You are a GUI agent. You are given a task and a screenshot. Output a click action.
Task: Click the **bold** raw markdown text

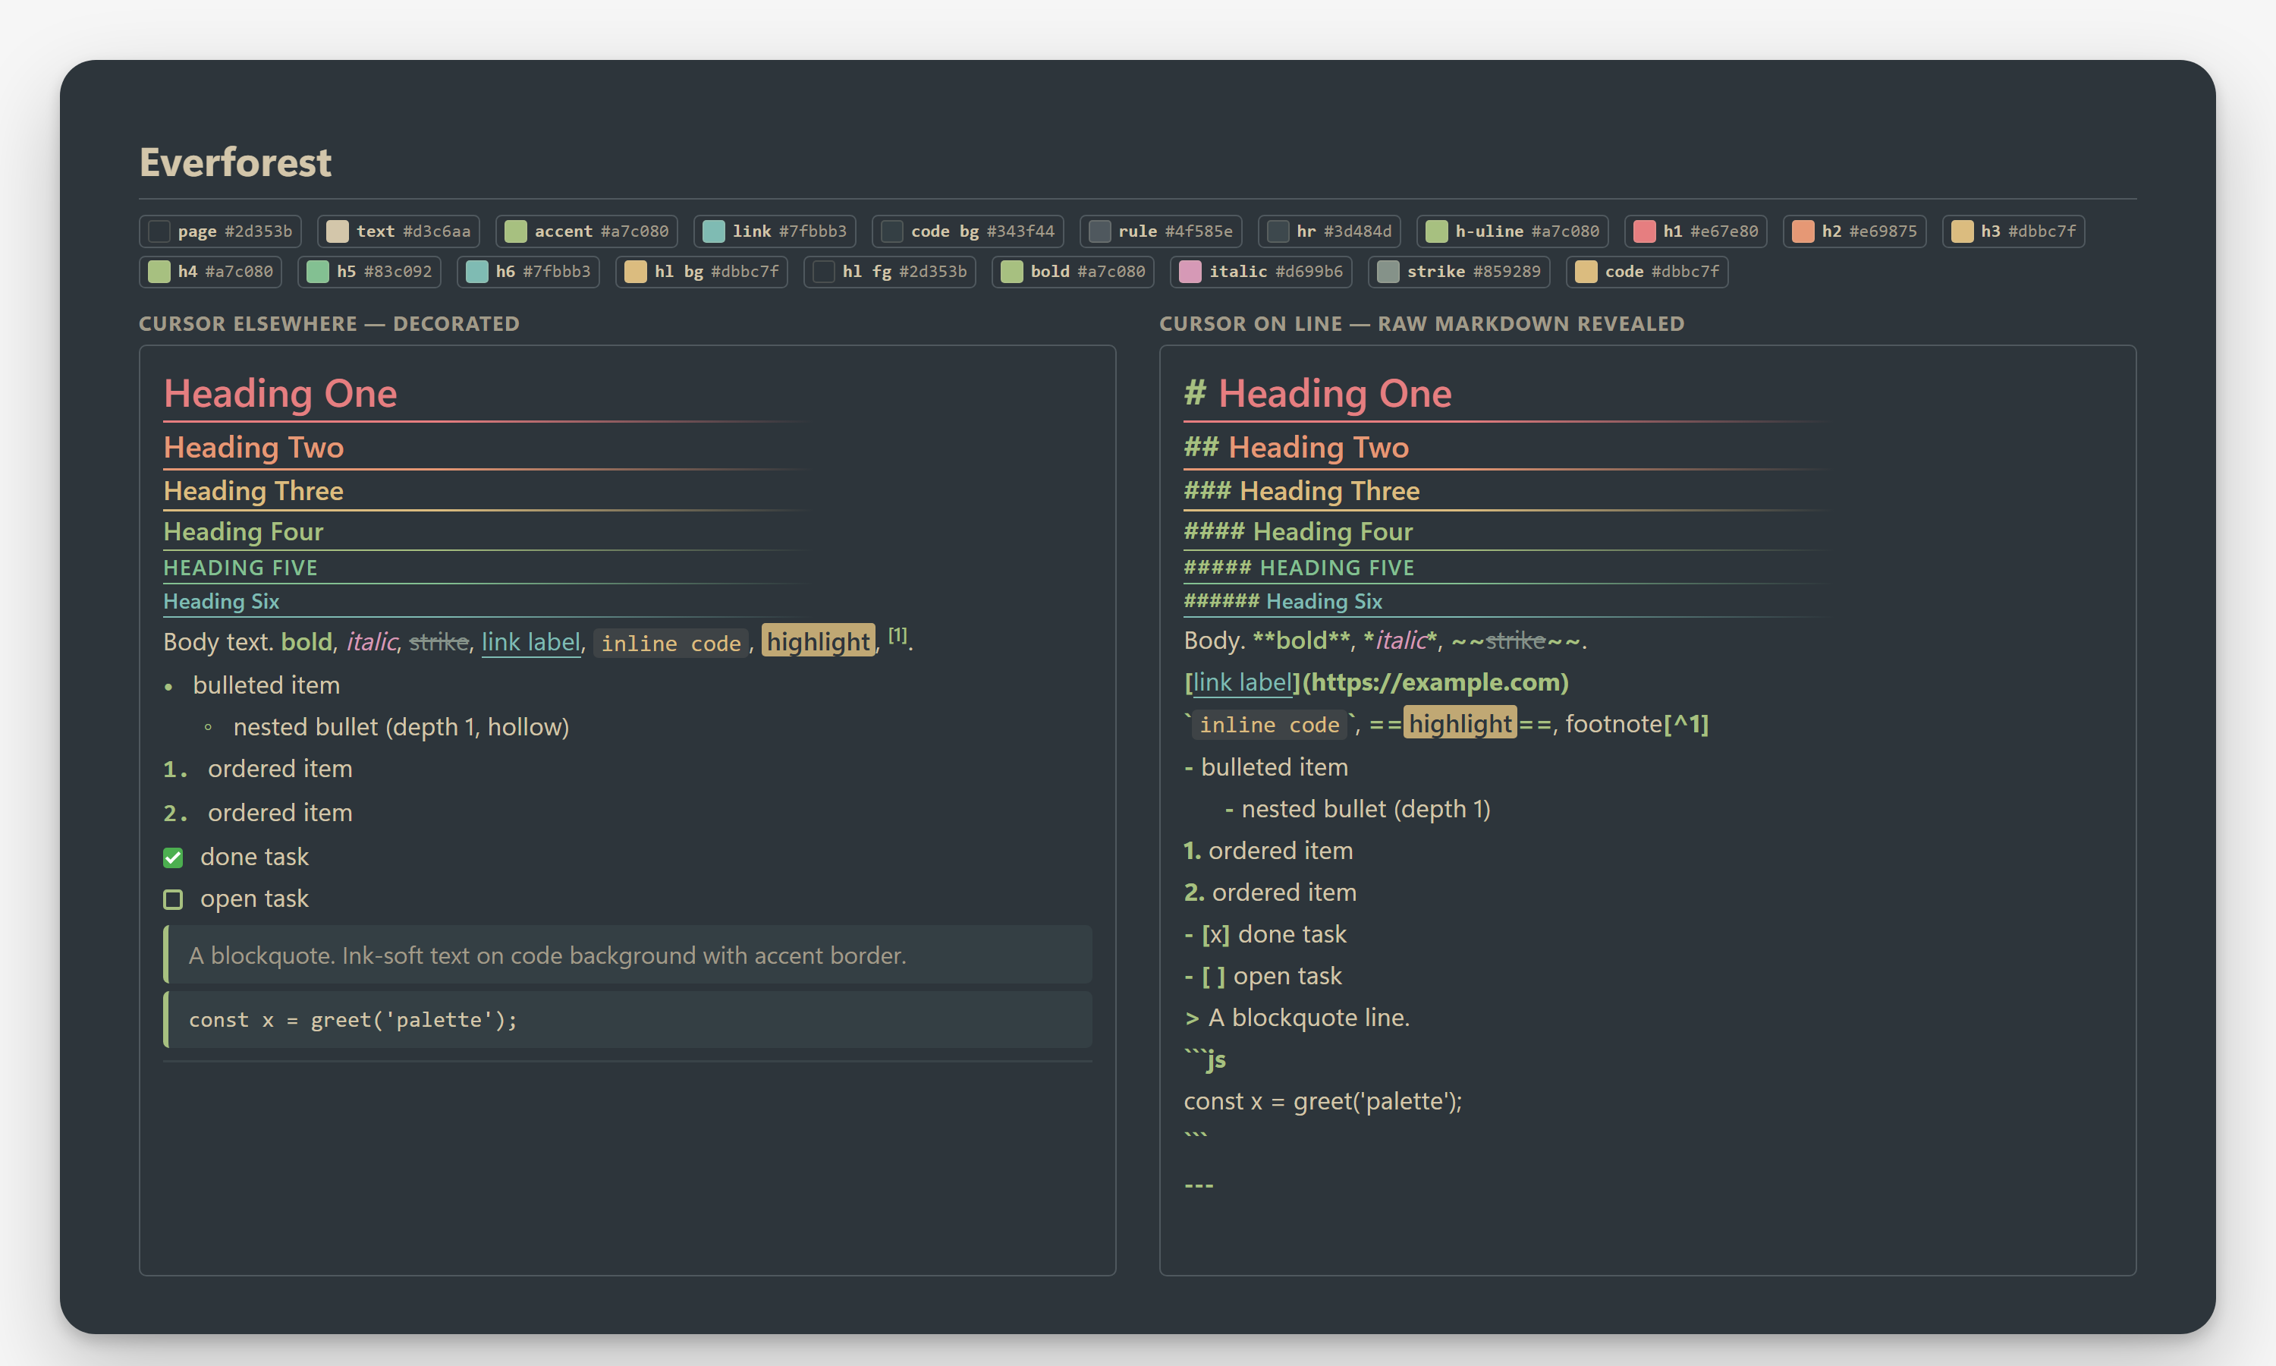1303,641
